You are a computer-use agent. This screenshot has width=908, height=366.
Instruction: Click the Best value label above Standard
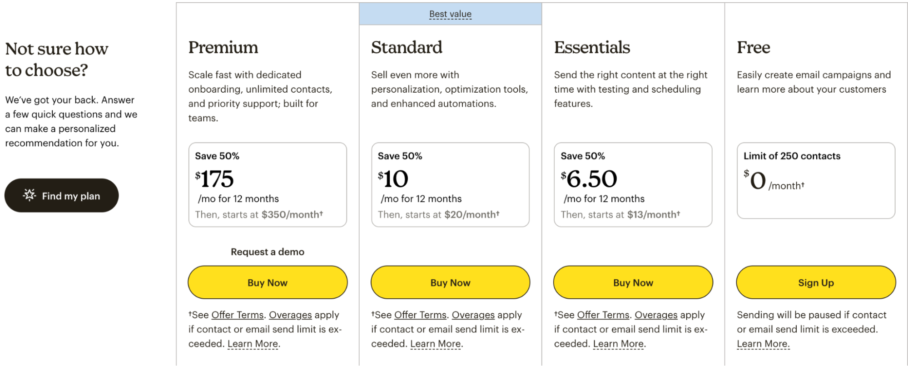coord(450,14)
